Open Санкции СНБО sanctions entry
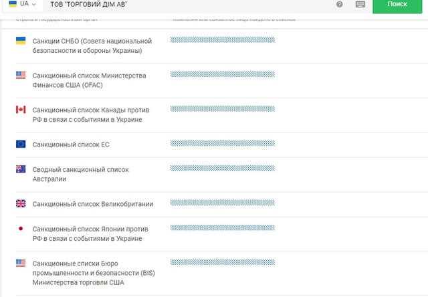Screen dimensions: 428x297 click(x=92, y=46)
